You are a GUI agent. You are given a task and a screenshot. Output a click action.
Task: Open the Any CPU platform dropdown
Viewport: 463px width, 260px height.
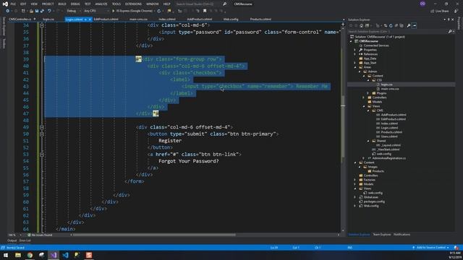click(96, 11)
